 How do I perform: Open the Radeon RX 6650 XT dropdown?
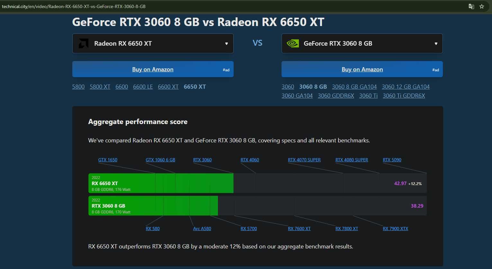tap(153, 43)
